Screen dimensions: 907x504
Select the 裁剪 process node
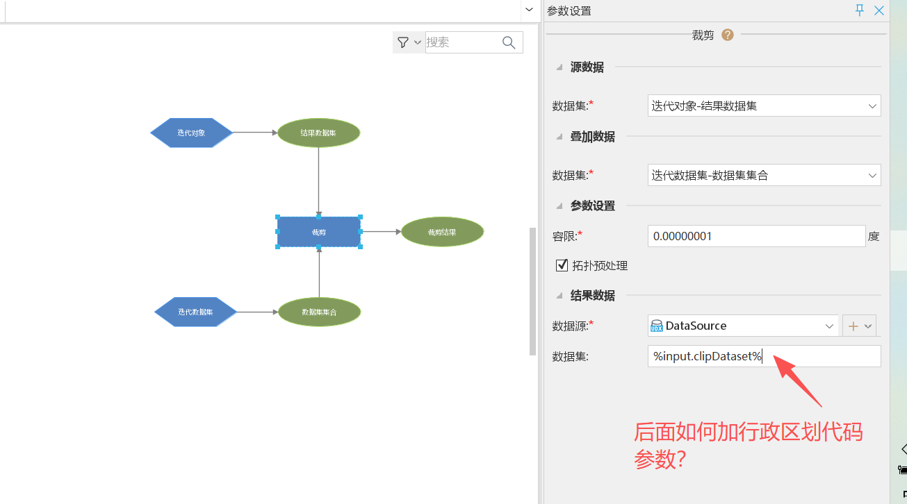pos(318,232)
